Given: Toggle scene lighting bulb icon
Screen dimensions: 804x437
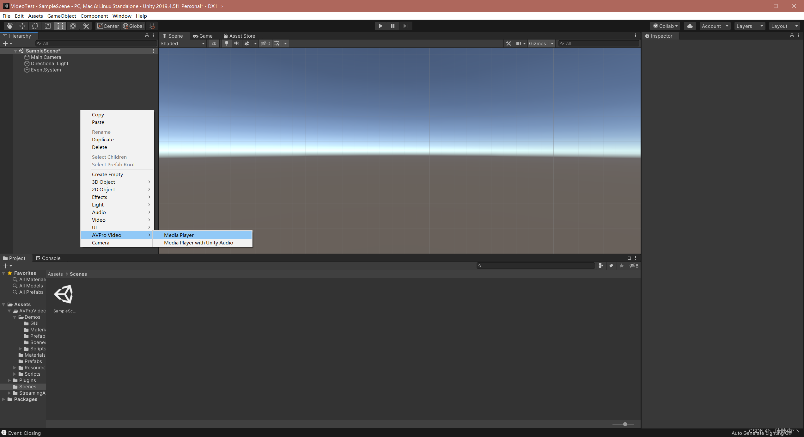Looking at the screenshot, I should tap(226, 43).
